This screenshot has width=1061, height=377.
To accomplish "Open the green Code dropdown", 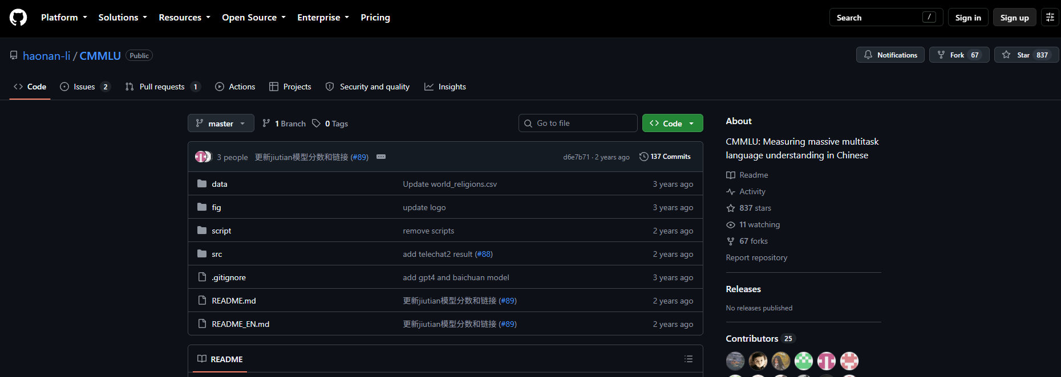I will 673,124.
